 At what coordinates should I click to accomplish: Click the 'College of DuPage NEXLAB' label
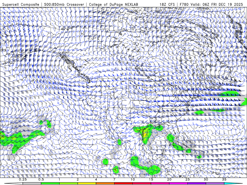[x=113, y=4]
